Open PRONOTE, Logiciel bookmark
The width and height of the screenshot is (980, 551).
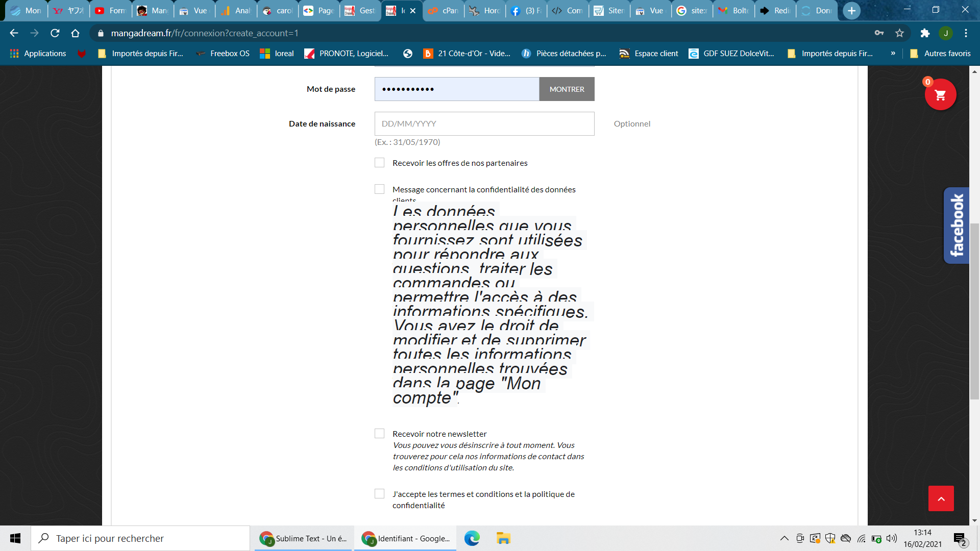point(347,54)
